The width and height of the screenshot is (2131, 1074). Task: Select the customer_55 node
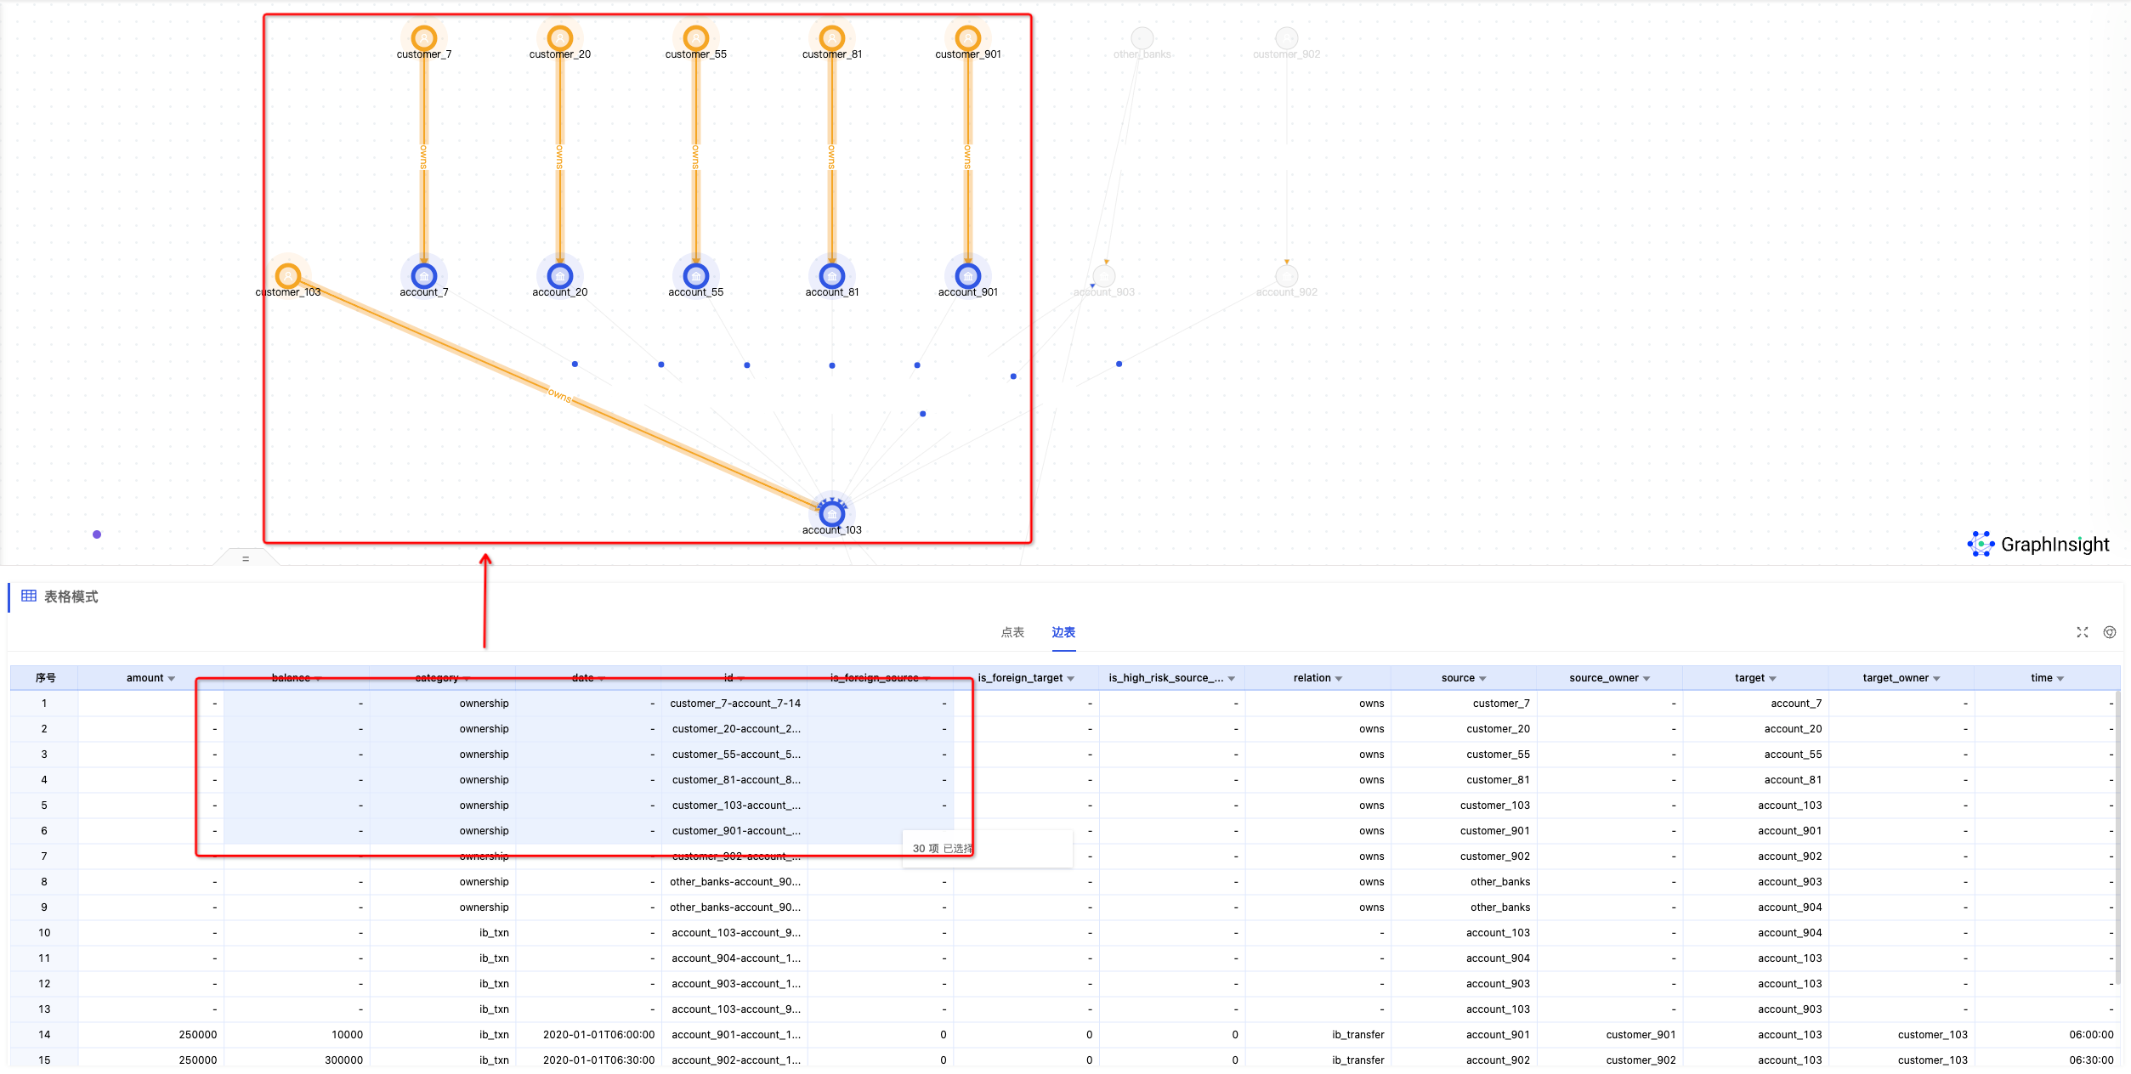pyautogui.click(x=695, y=38)
